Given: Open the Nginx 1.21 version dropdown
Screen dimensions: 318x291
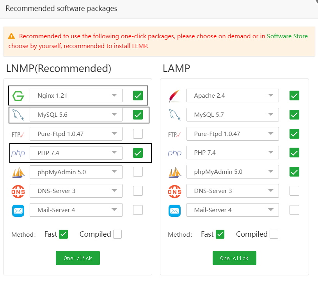Looking at the screenshot, I should (x=76, y=96).
